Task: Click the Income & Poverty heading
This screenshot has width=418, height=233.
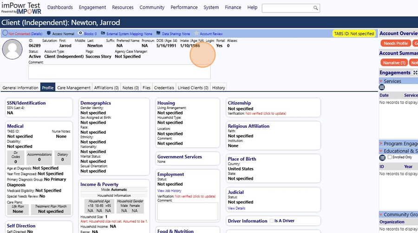Action: 99,184
